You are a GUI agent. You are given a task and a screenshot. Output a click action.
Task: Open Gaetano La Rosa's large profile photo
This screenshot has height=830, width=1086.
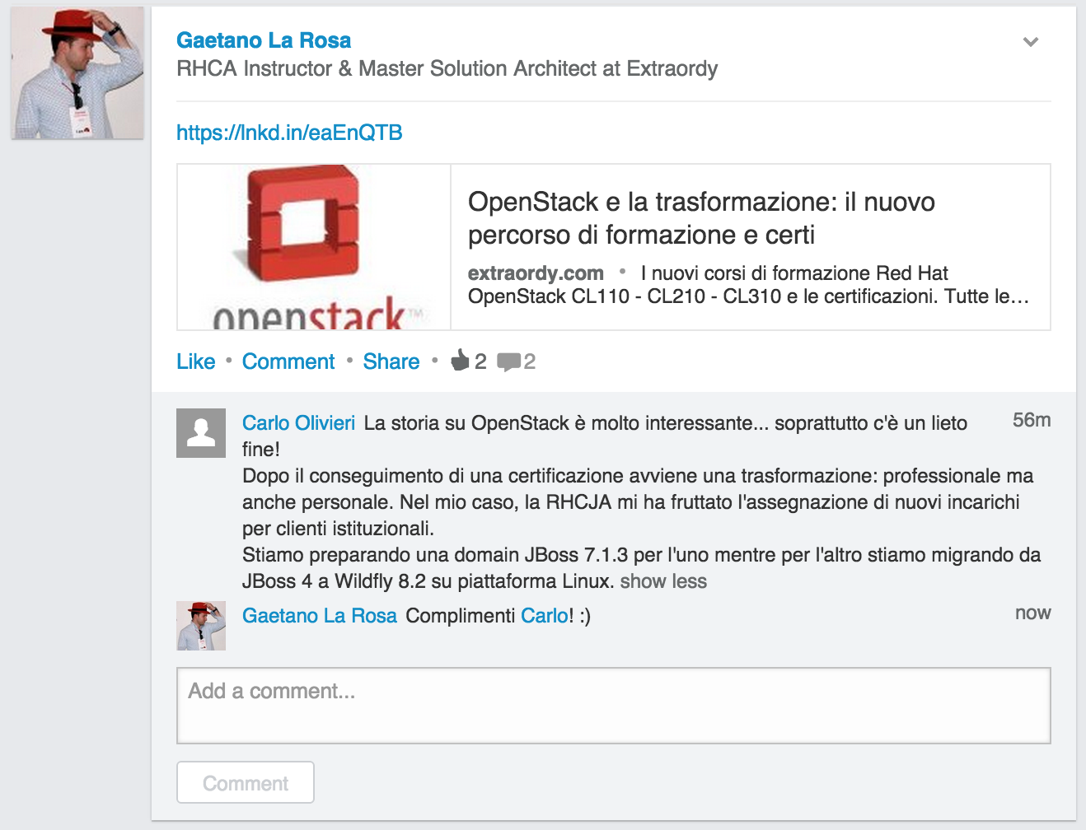[x=77, y=73]
